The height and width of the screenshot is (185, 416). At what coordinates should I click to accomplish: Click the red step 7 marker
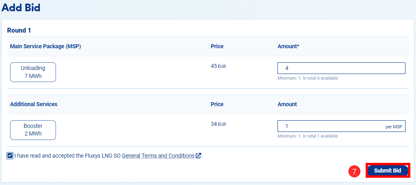pyautogui.click(x=354, y=171)
